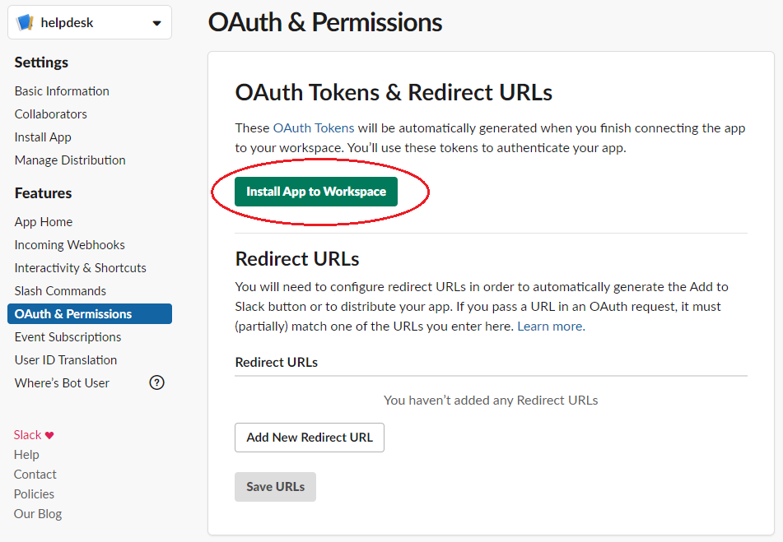
Task: Open Basic Information settings
Action: tap(62, 91)
